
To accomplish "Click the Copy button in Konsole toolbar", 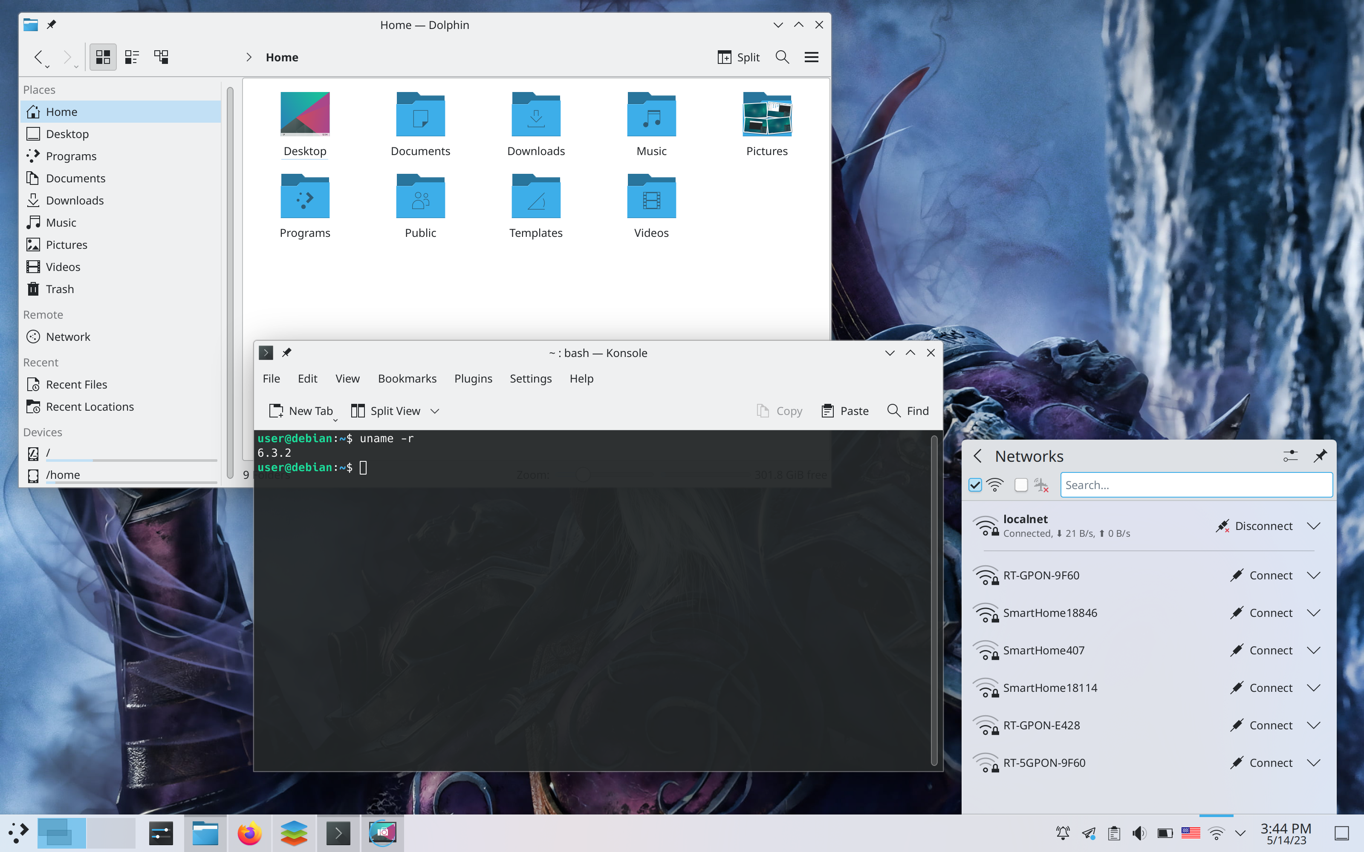I will click(x=780, y=410).
